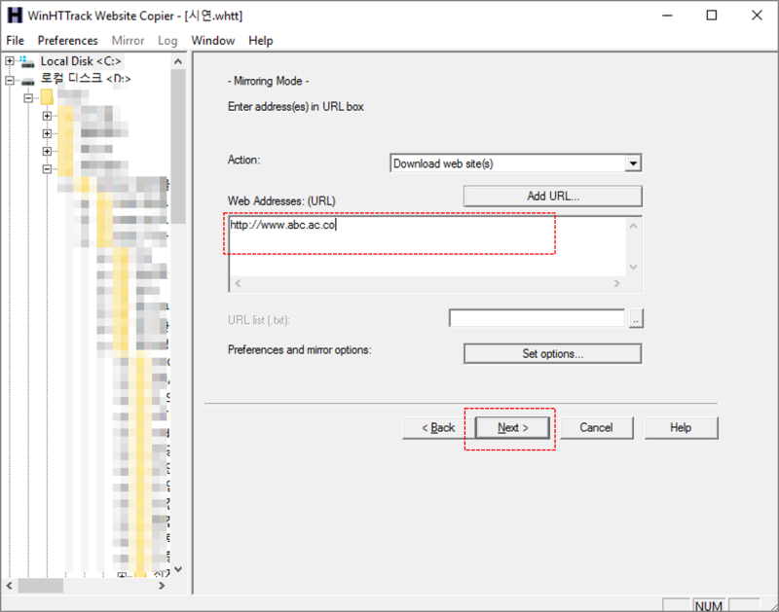Viewport: 779px width, 612px height.
Task: Click tree panel scroll right arrow
Action: [162, 586]
